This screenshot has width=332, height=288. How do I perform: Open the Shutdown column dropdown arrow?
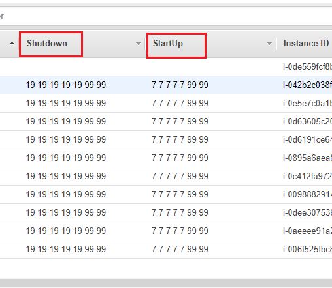[138, 44]
